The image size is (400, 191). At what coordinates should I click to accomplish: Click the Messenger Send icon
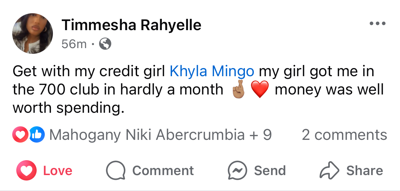click(x=237, y=170)
